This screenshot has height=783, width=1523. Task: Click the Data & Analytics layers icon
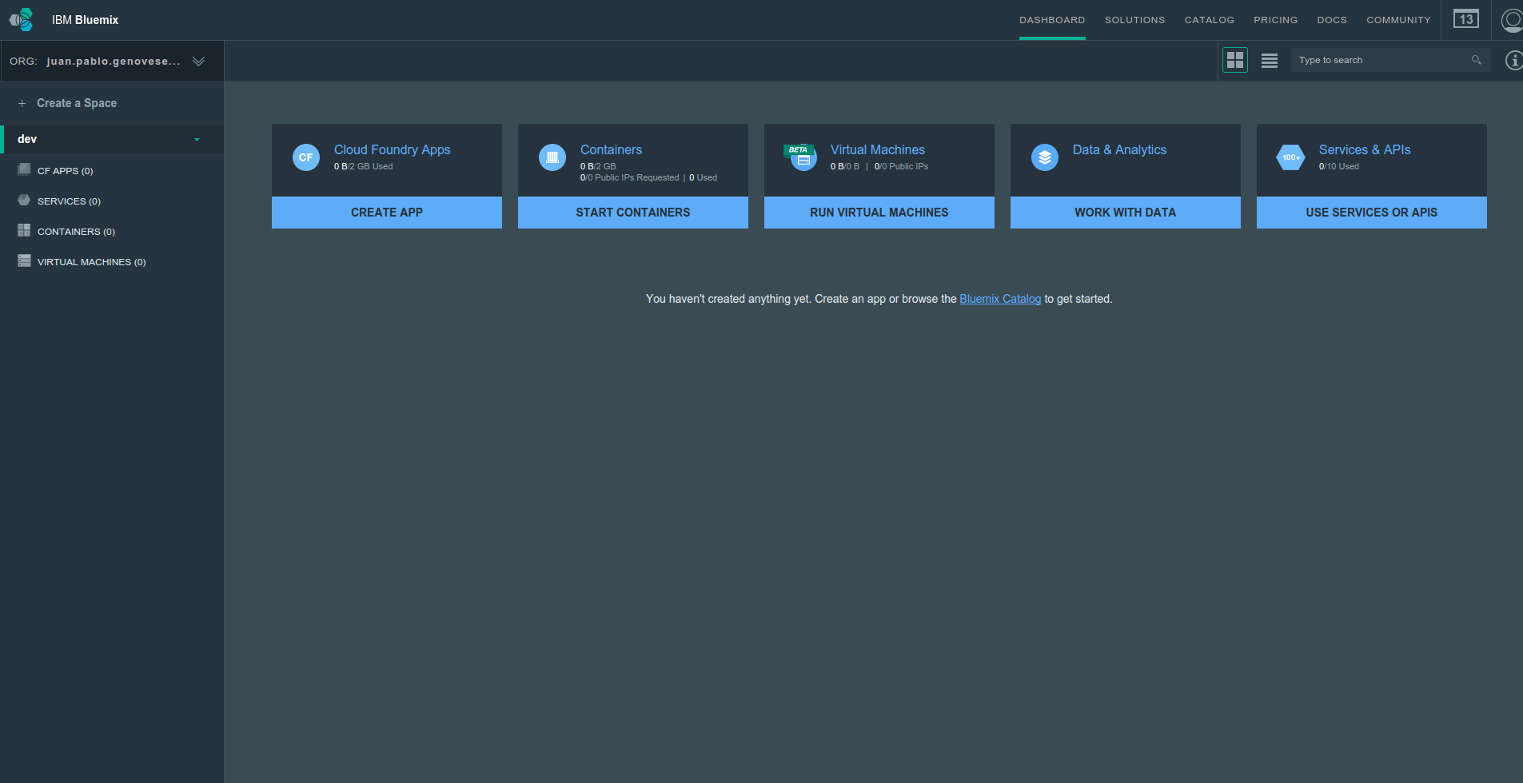(1045, 157)
